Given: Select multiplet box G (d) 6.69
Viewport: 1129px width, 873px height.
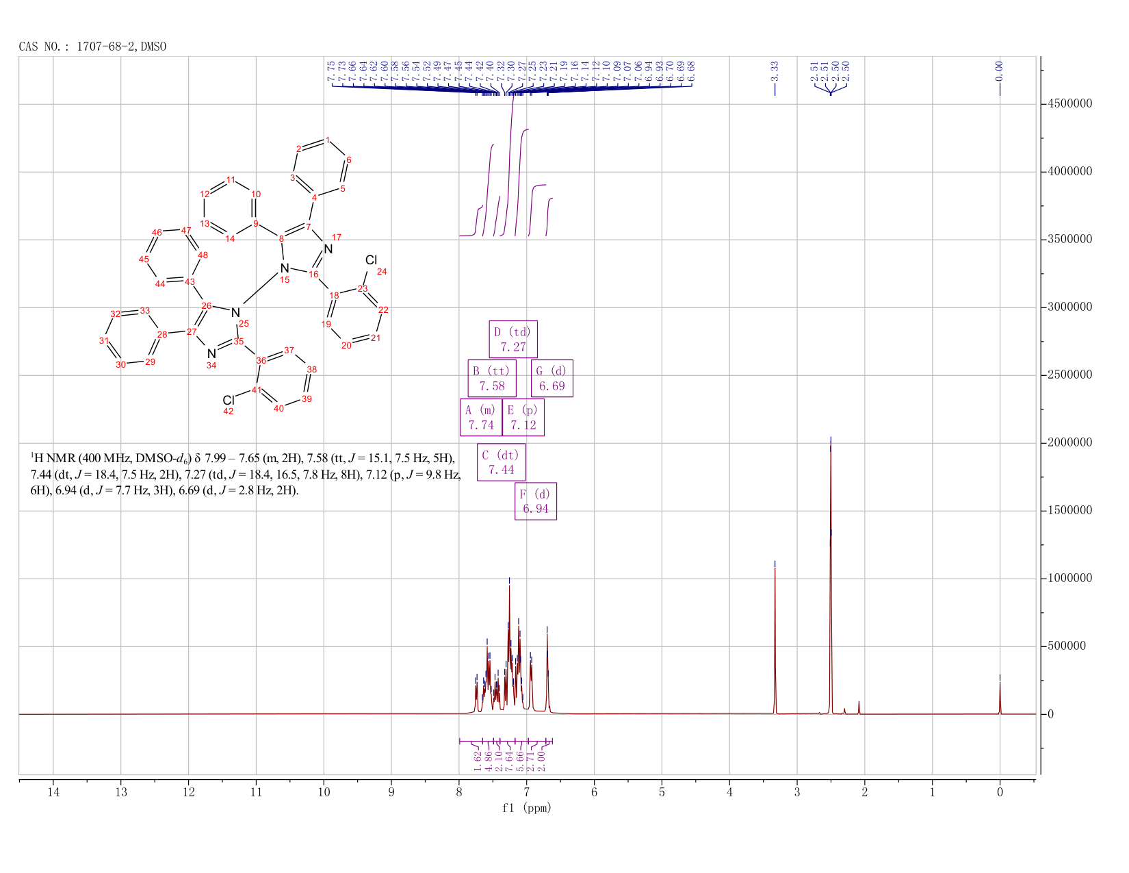Looking at the screenshot, I should point(552,378).
